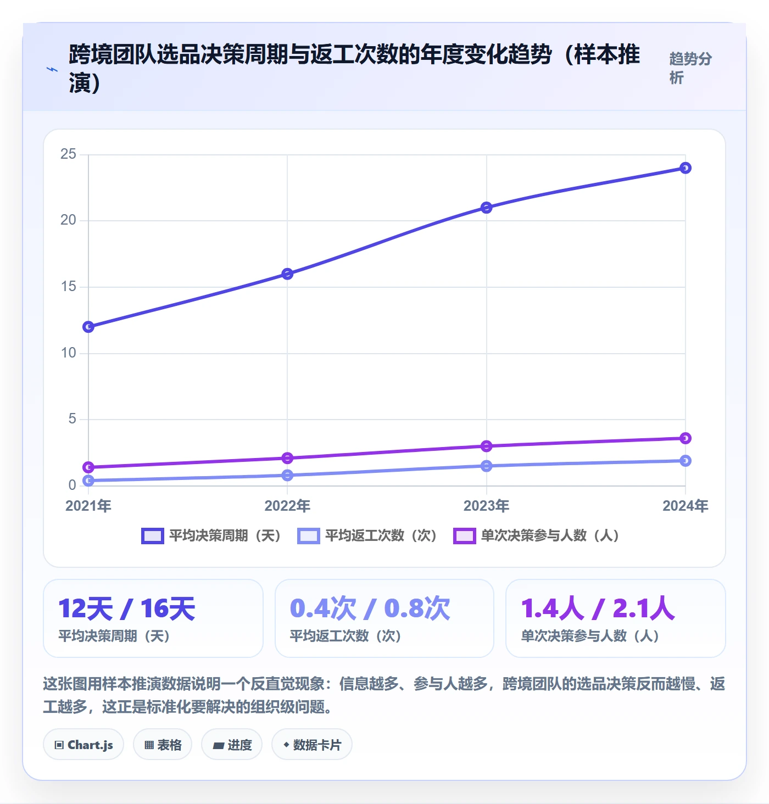This screenshot has width=769, height=804.
Task: Click the Chart.js tag
Action: point(83,745)
